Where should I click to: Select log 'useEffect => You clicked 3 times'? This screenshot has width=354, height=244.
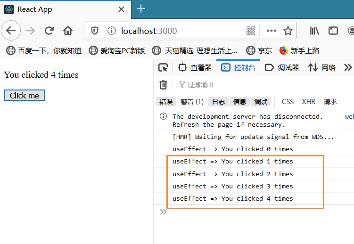232,186
